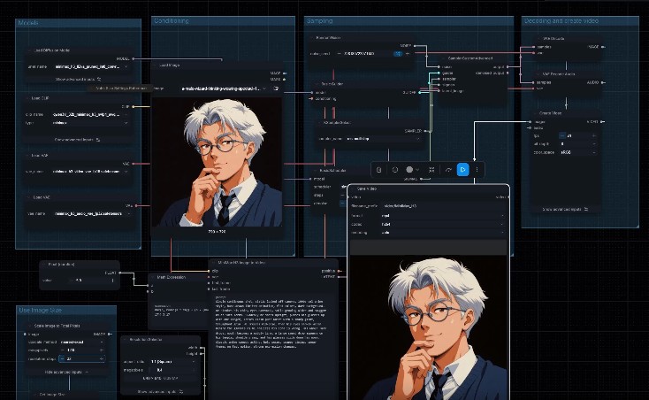Open the clip_name dropdown in Load CLIP
The height and width of the screenshot is (400, 649).
coord(90,114)
